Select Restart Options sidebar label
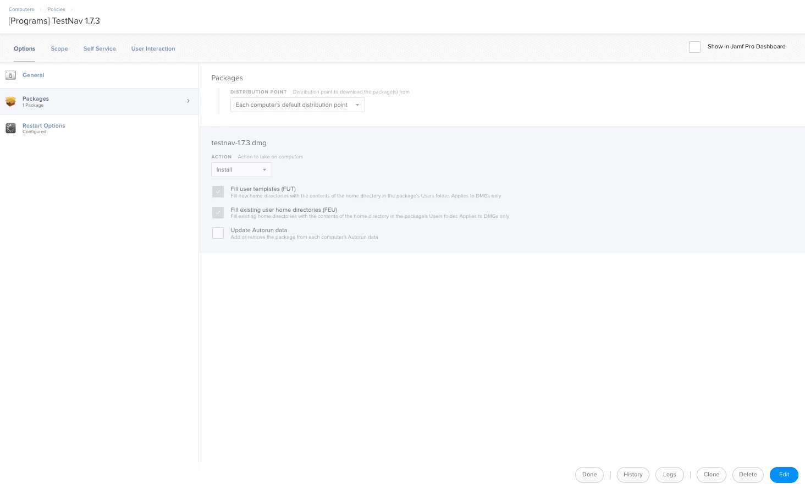The height and width of the screenshot is (489, 805). [44, 125]
